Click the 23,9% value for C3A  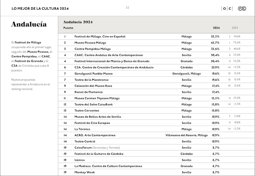[215, 67]
